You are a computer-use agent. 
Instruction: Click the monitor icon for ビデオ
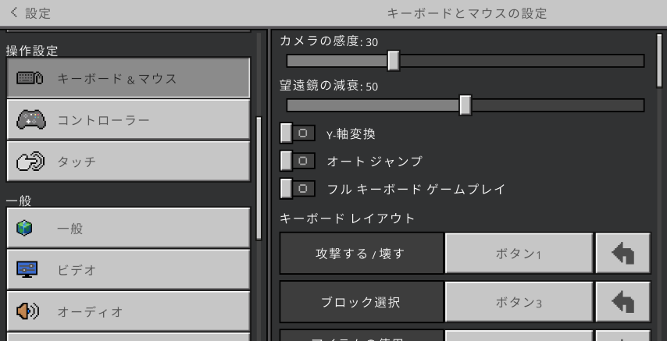tap(27, 269)
